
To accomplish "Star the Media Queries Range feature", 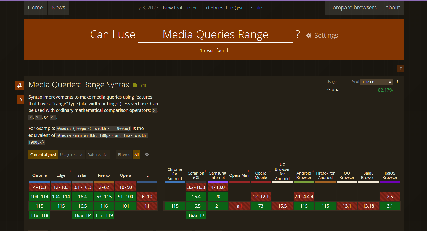I will tap(21, 99).
